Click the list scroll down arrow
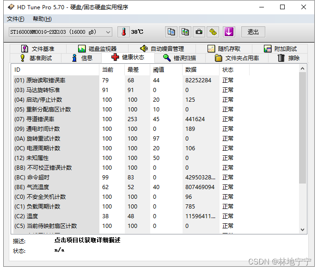 click(x=303, y=230)
